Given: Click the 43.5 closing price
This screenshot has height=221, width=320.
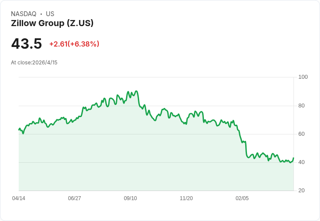Looking at the screenshot, I should pos(27,44).
